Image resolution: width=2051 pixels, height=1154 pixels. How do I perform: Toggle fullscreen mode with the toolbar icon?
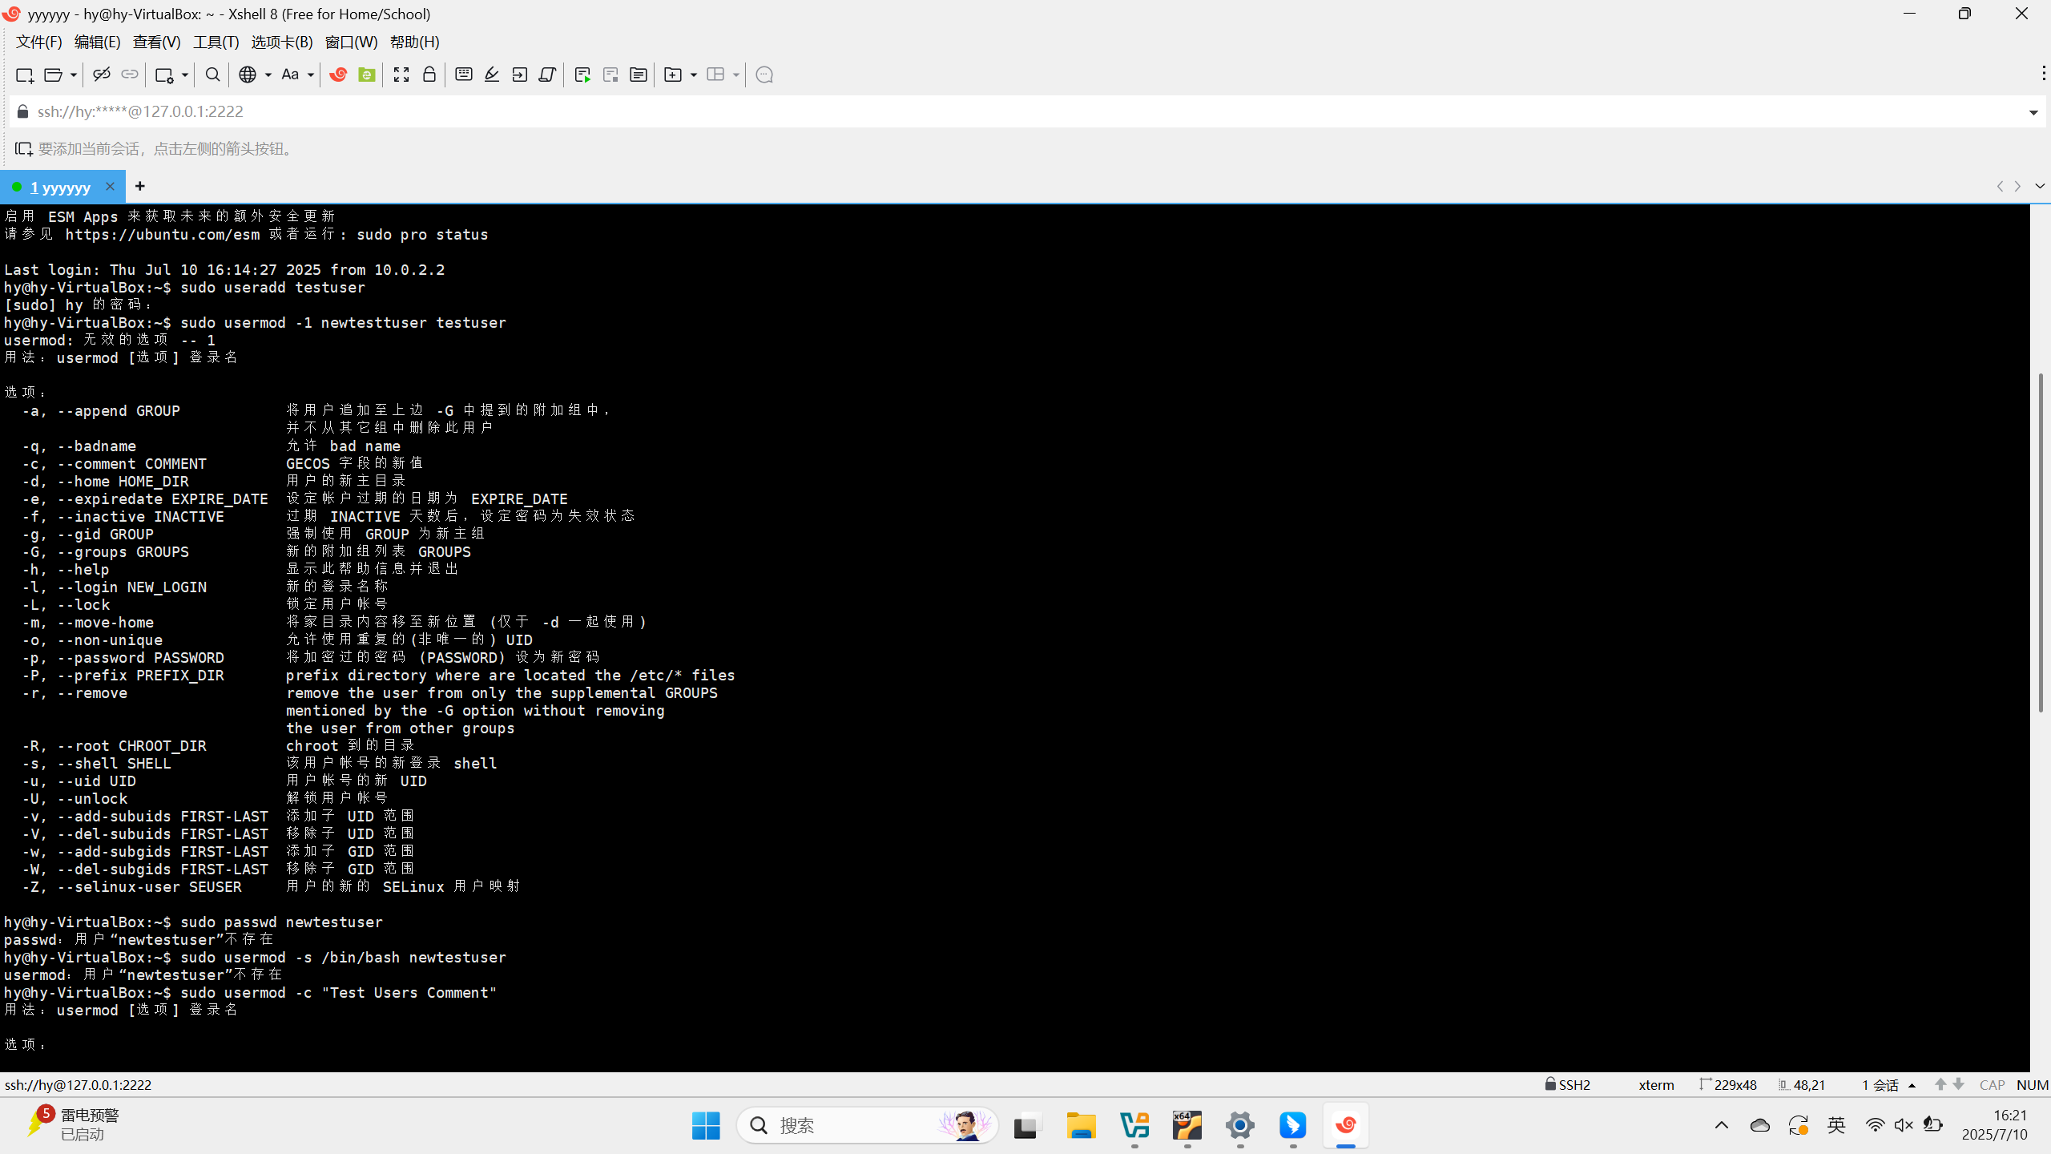pyautogui.click(x=401, y=75)
